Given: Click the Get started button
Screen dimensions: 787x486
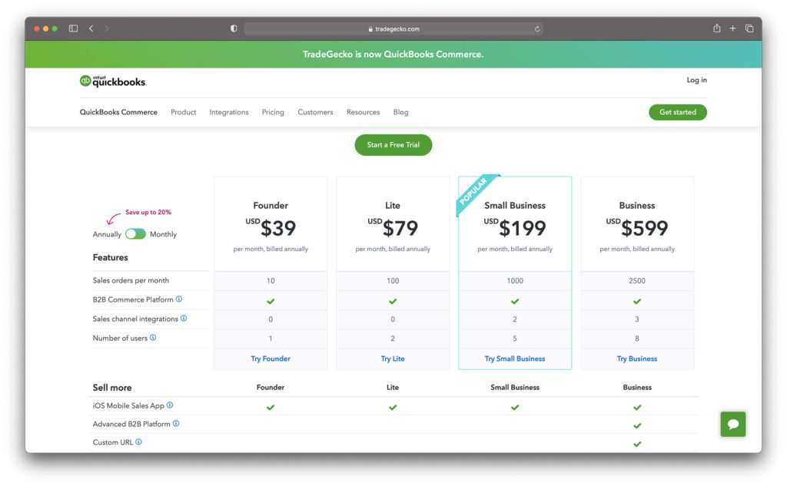Looking at the screenshot, I should tap(677, 112).
